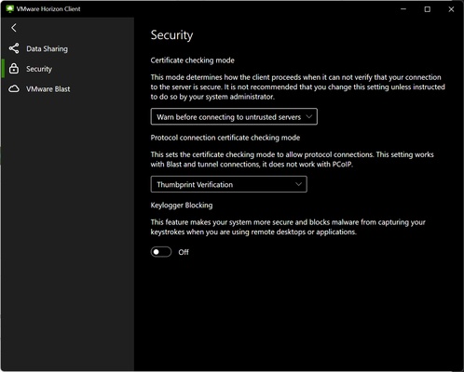Toggle Keylogger Blocking switch on
Viewport: 464px width, 372px height.
click(x=161, y=252)
